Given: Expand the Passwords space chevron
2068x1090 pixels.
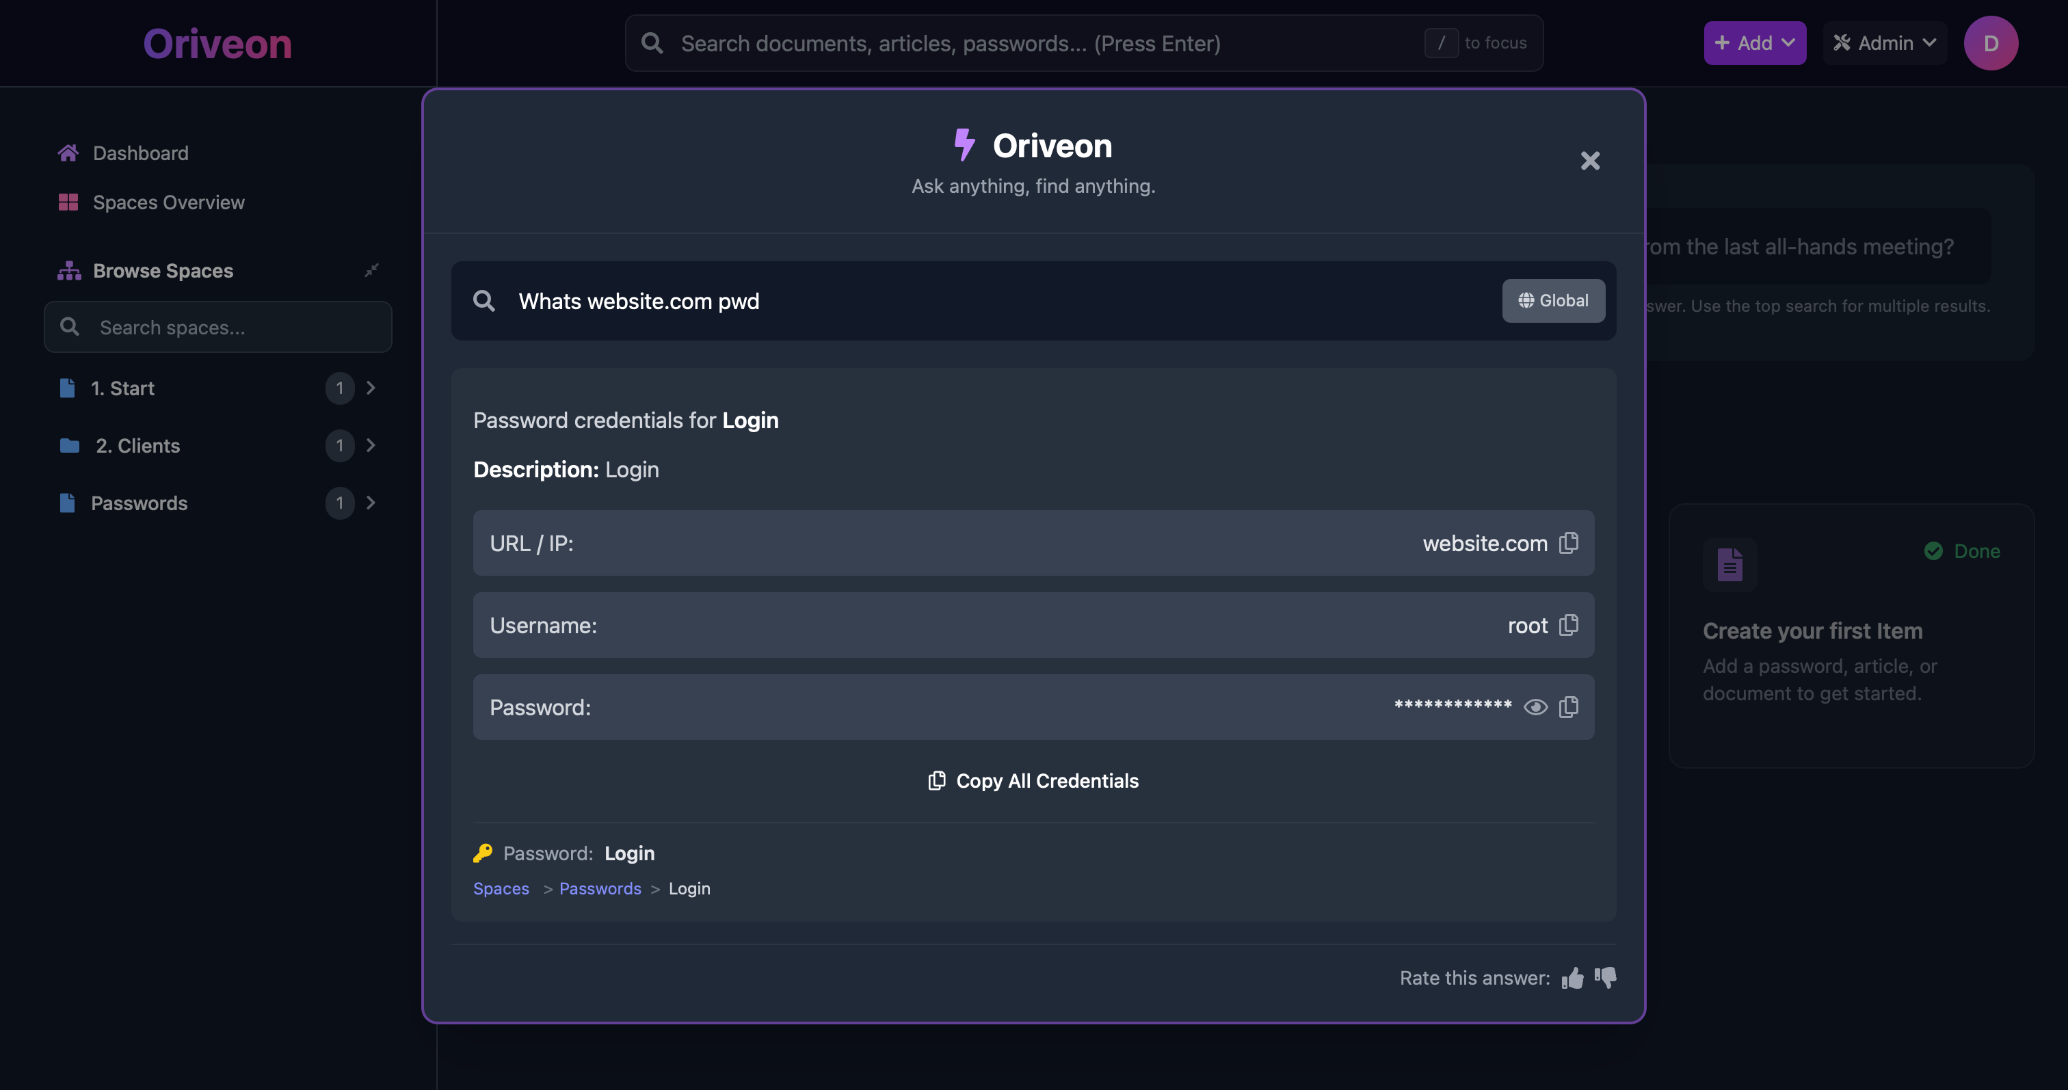Looking at the screenshot, I should pos(371,503).
